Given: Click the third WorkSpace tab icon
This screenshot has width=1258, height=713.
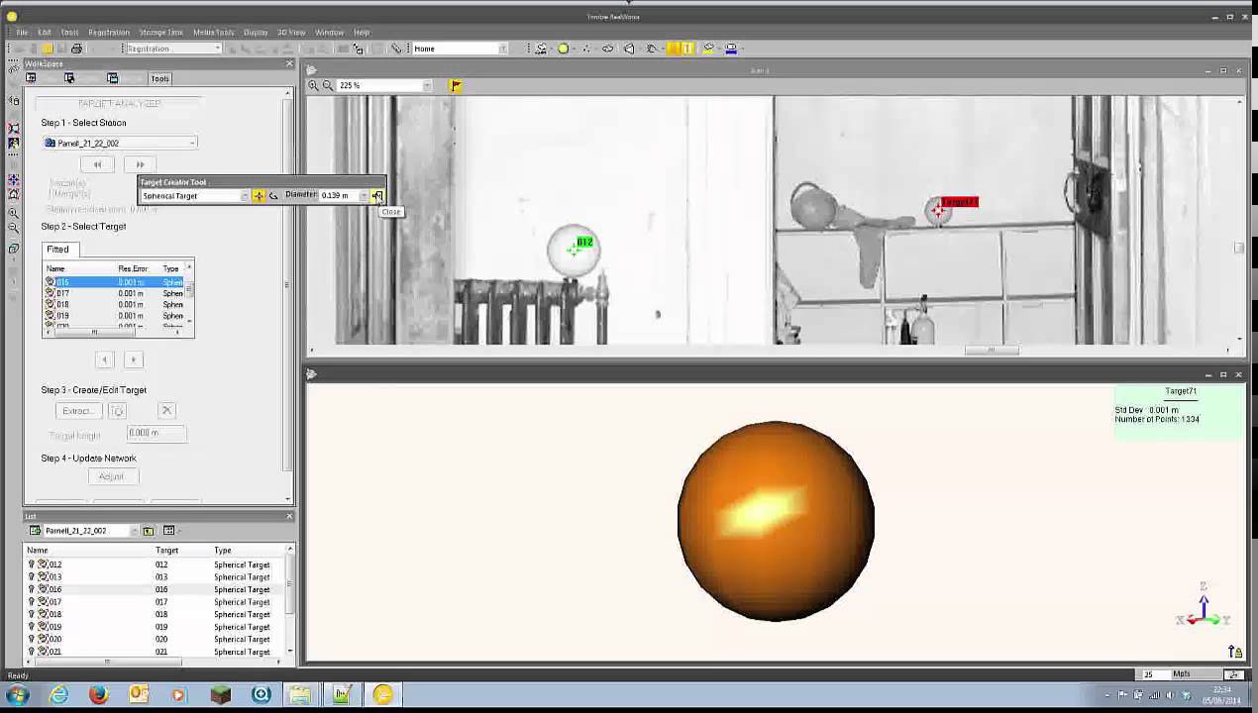Looking at the screenshot, I should point(112,78).
